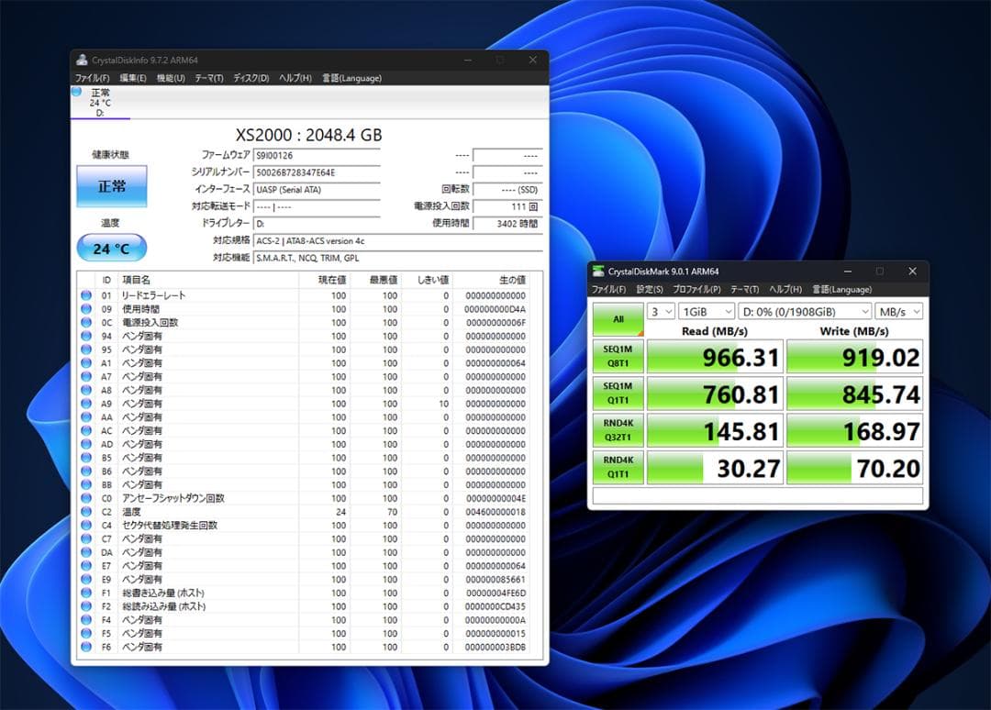Click the CrystalDiskInfo app icon in the title bar
The height and width of the screenshot is (710, 991).
83,60
